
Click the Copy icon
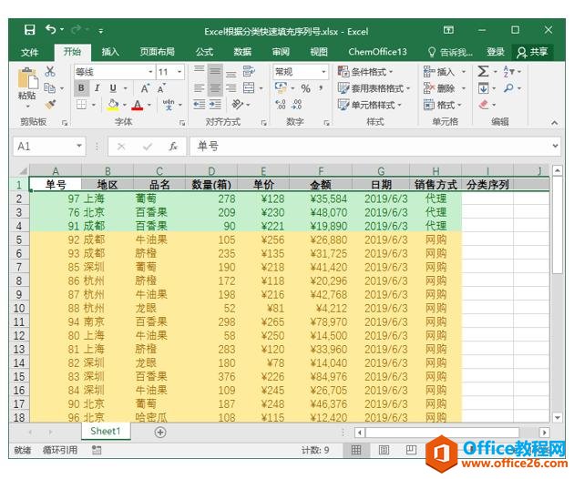pyautogui.click(x=49, y=87)
